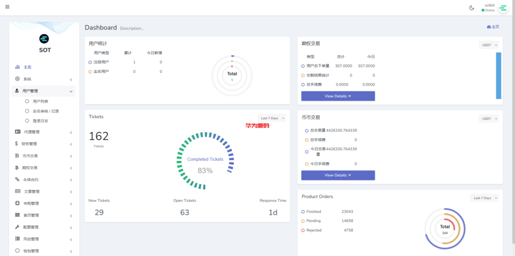Click the breadcrumb dashboard icon near 主页
The image size is (515, 256).
pos(489,27)
